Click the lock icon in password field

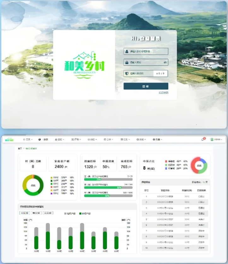coord(127,63)
